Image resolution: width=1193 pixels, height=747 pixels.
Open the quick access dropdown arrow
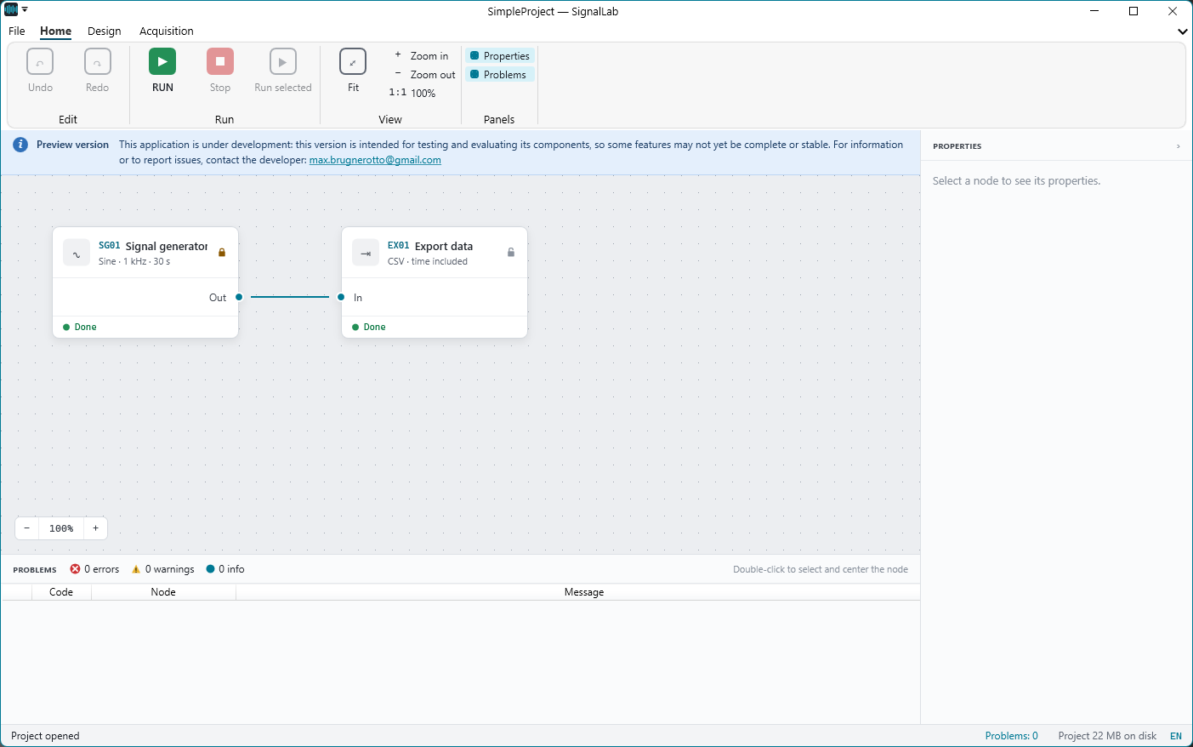click(x=25, y=9)
